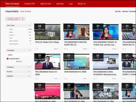Filter by Video data type

pos(11,29)
